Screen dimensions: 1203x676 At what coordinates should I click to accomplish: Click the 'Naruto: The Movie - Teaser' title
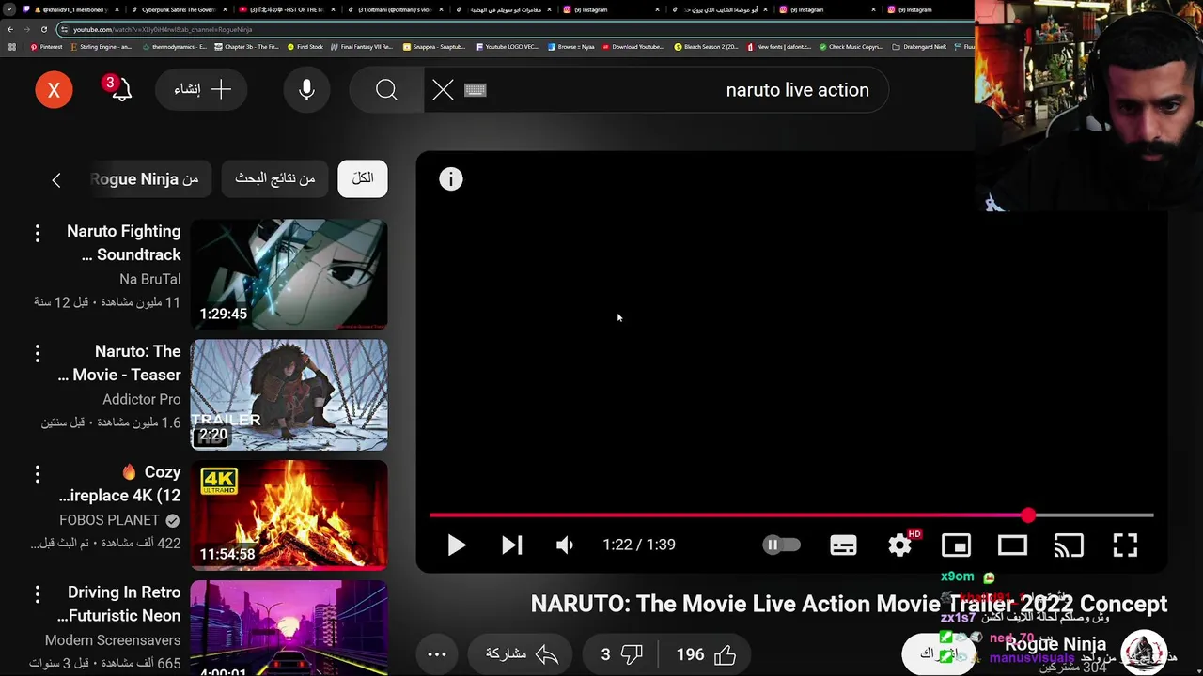click(119, 363)
